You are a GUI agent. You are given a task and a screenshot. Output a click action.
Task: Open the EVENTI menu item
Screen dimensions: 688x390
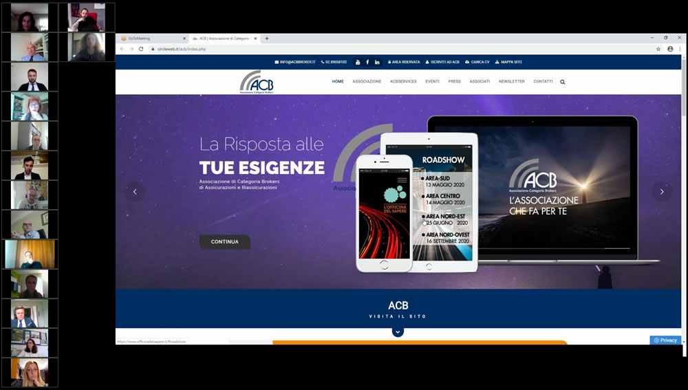tap(432, 82)
